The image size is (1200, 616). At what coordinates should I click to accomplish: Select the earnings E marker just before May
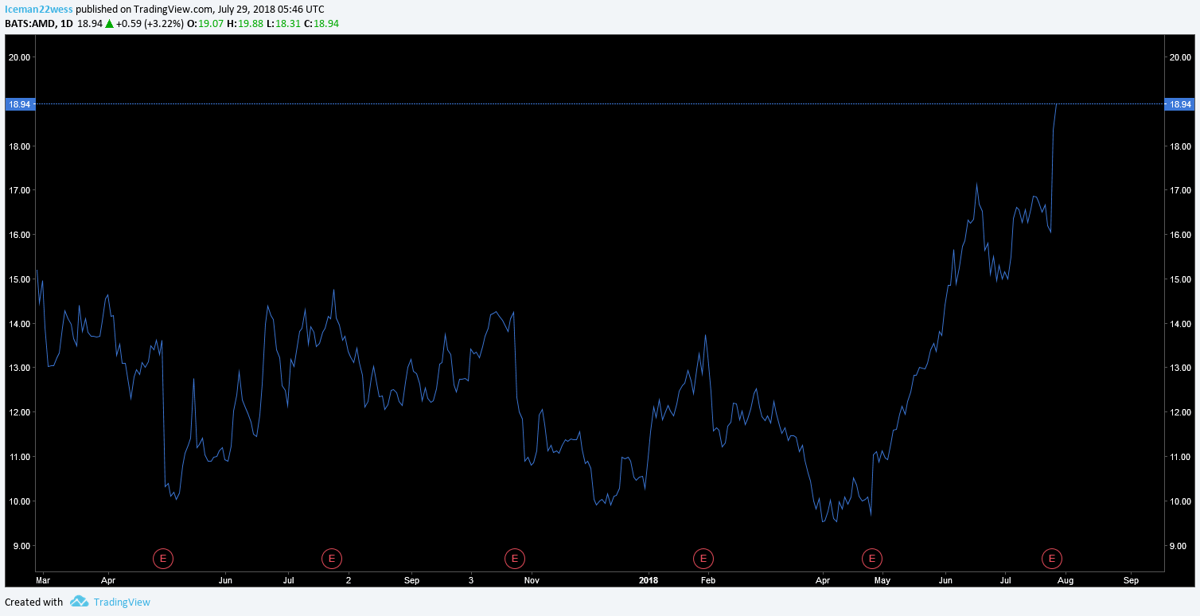point(872,559)
